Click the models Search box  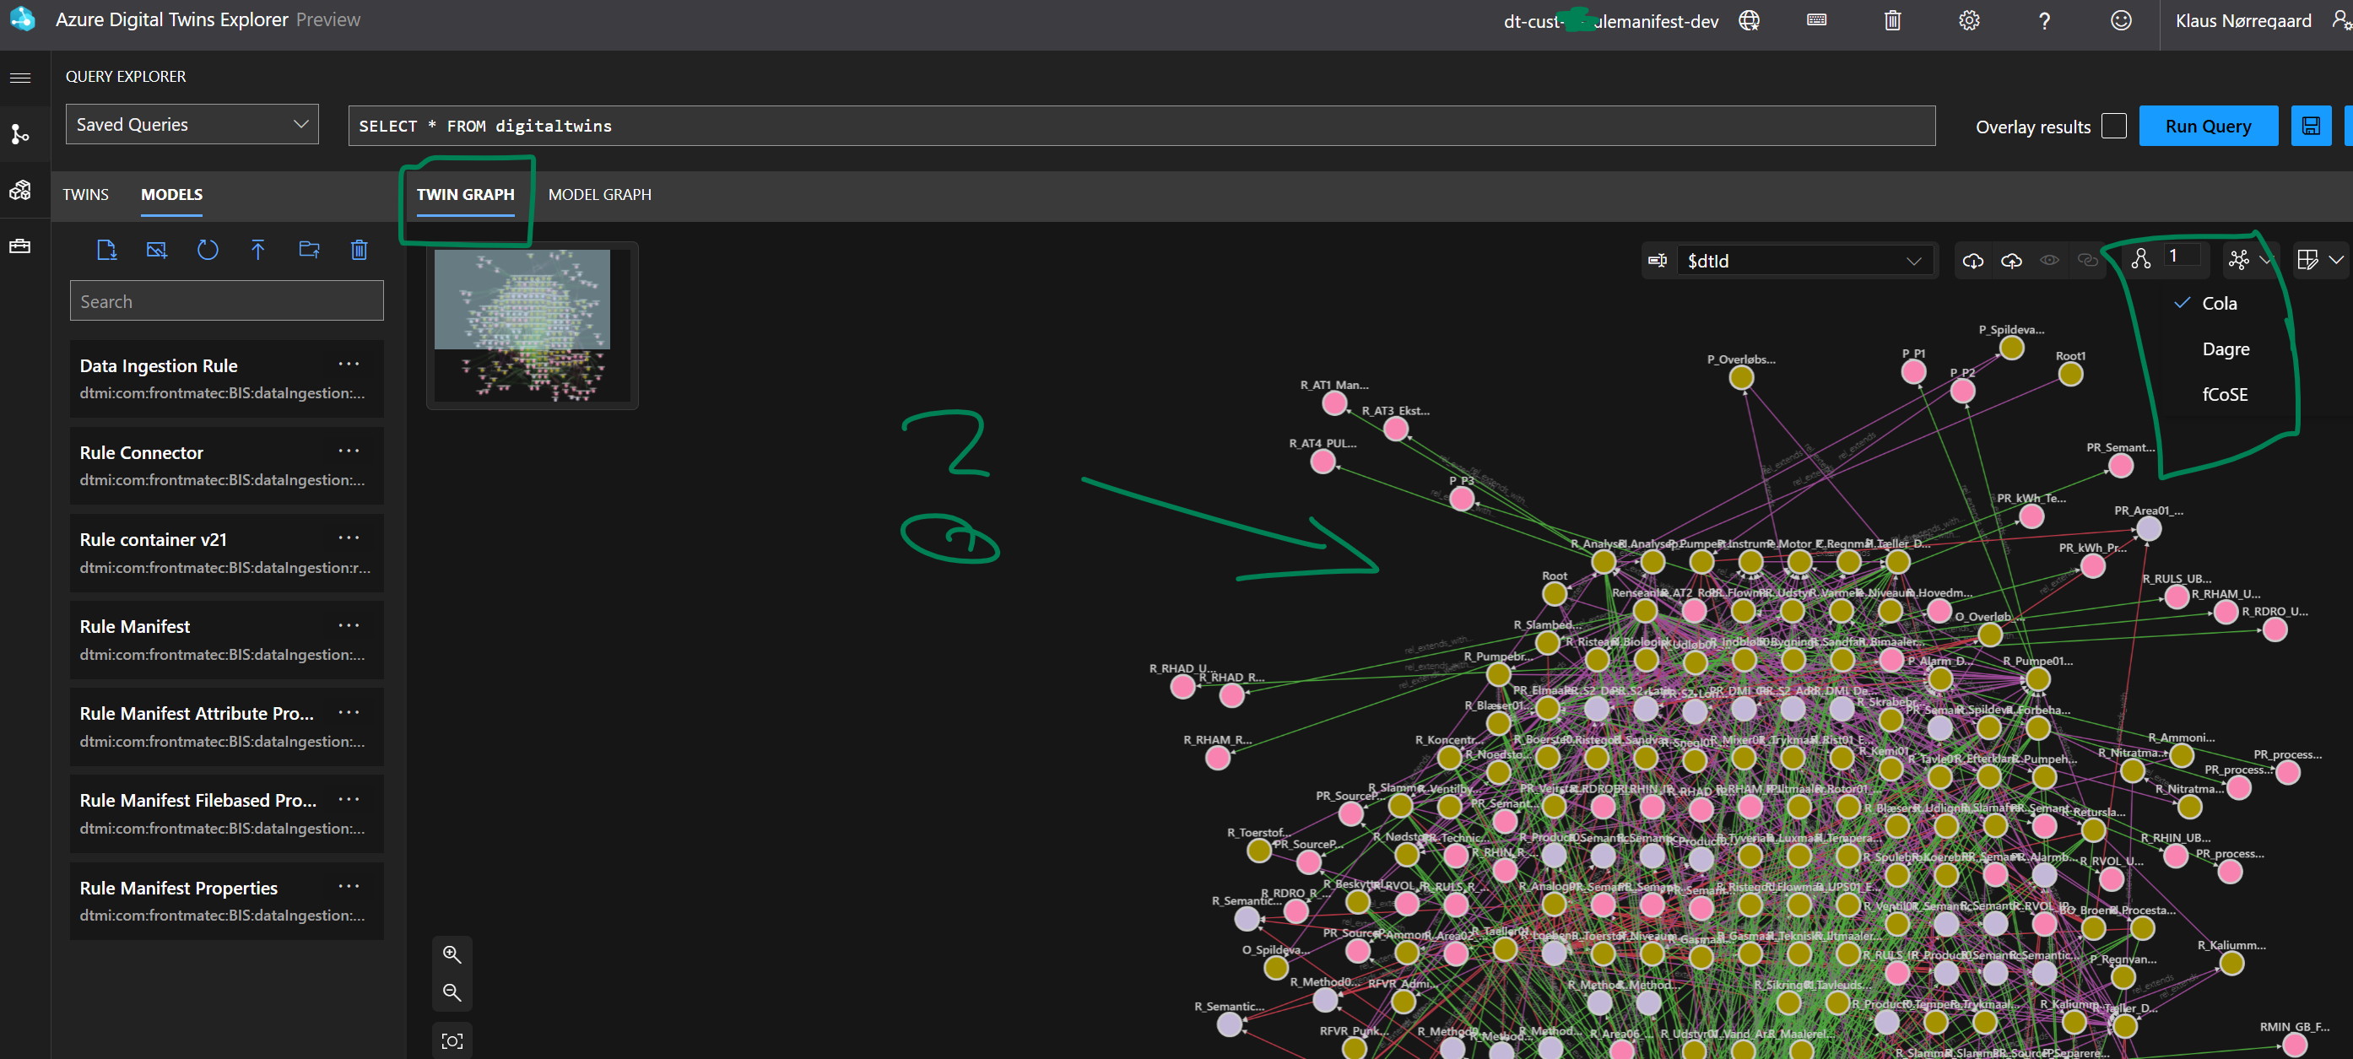point(226,301)
